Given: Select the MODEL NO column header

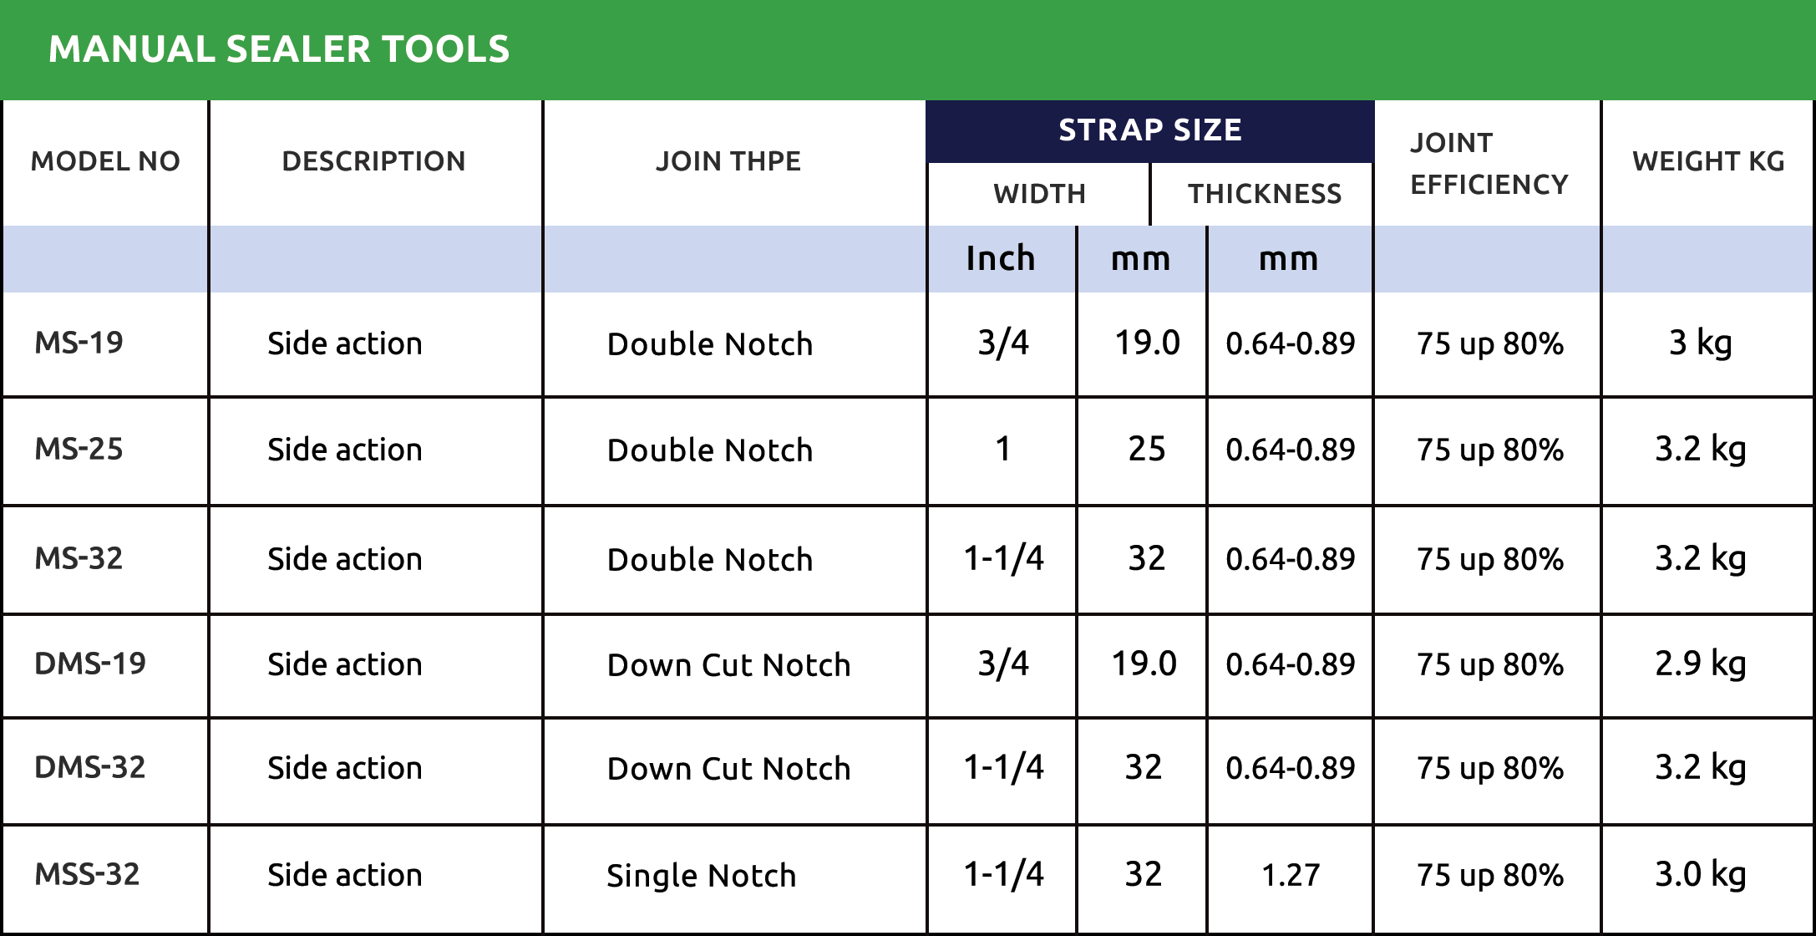Looking at the screenshot, I should coord(105,161).
